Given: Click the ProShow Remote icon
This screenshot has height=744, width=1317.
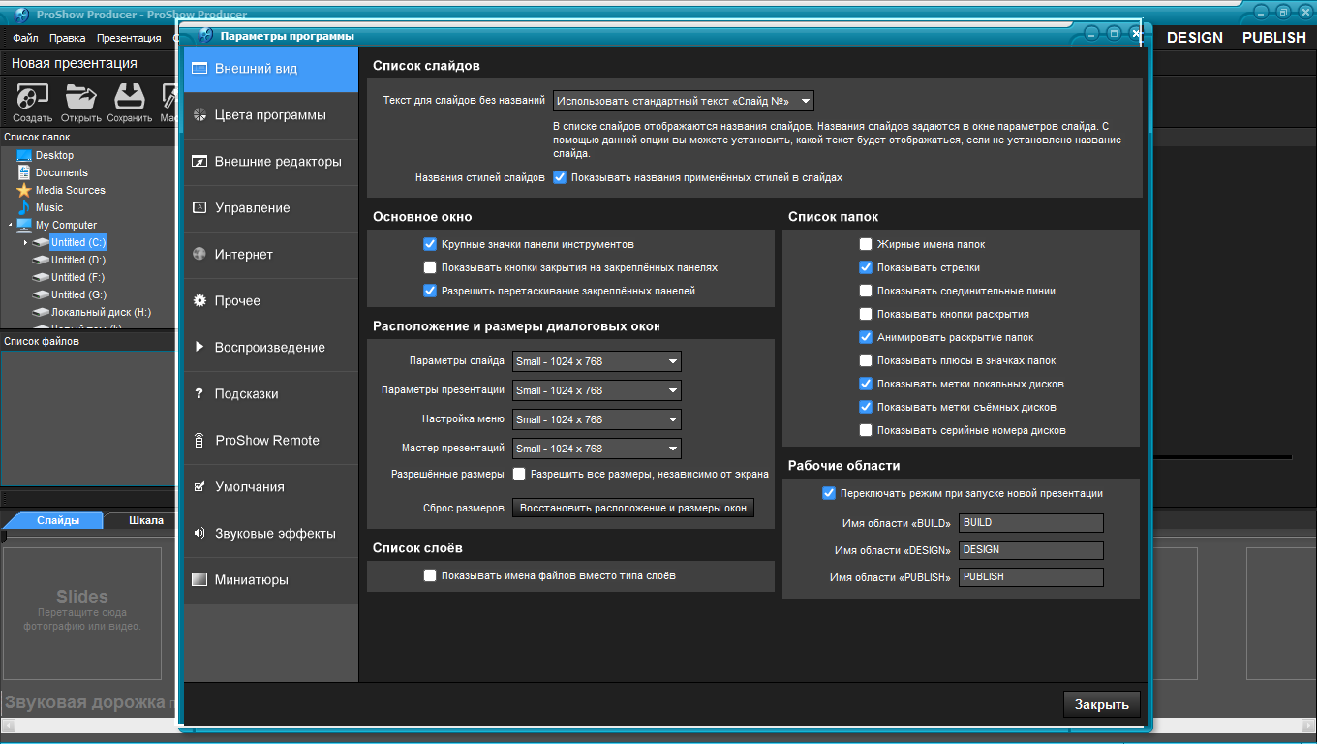Looking at the screenshot, I should coord(199,440).
